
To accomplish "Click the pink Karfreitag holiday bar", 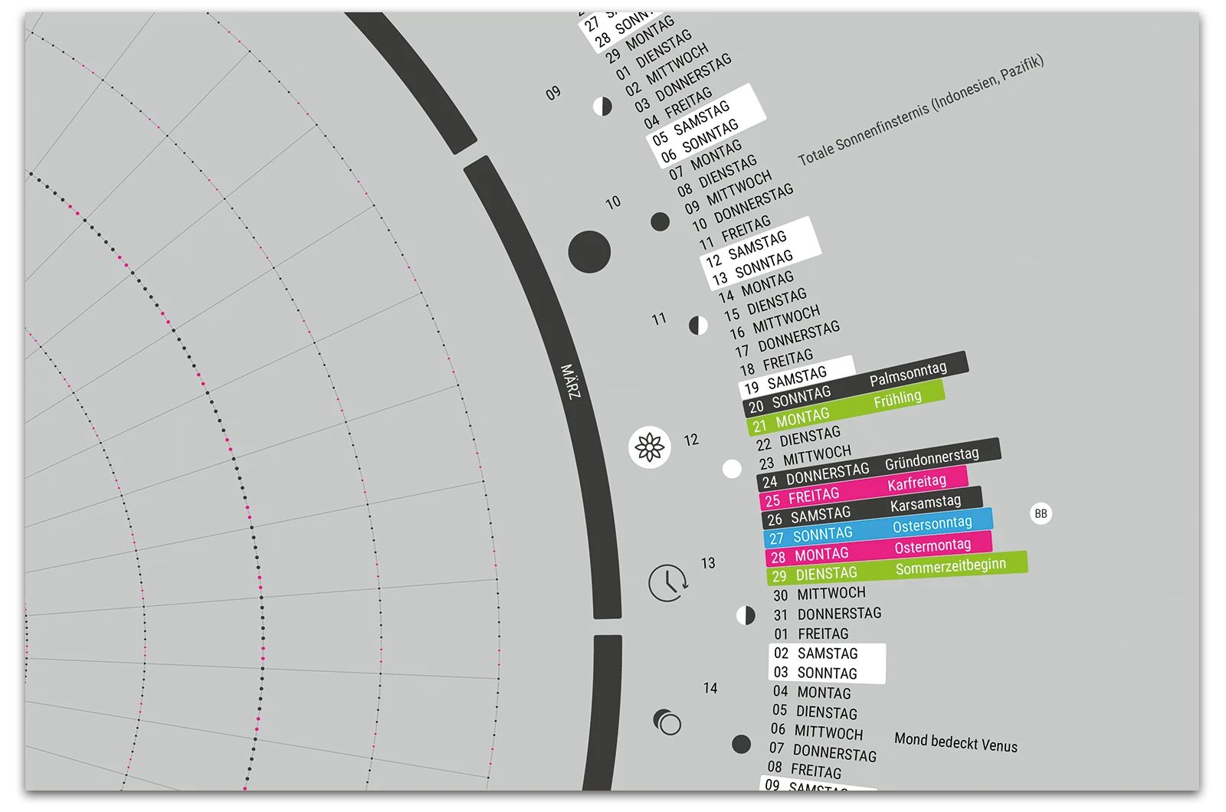I will [864, 490].
